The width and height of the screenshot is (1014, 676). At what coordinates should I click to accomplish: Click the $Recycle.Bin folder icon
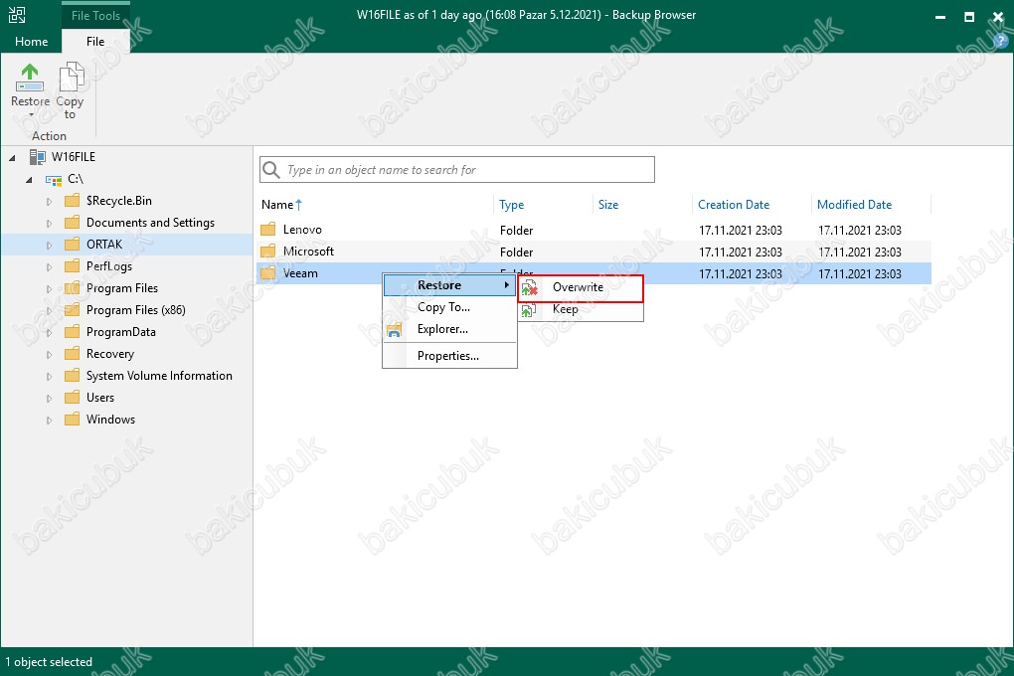click(x=73, y=201)
